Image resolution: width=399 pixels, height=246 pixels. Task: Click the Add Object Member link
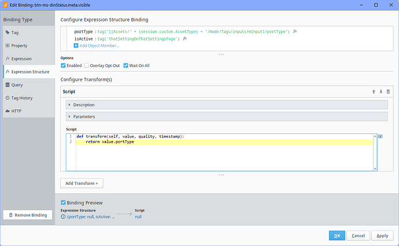point(99,46)
